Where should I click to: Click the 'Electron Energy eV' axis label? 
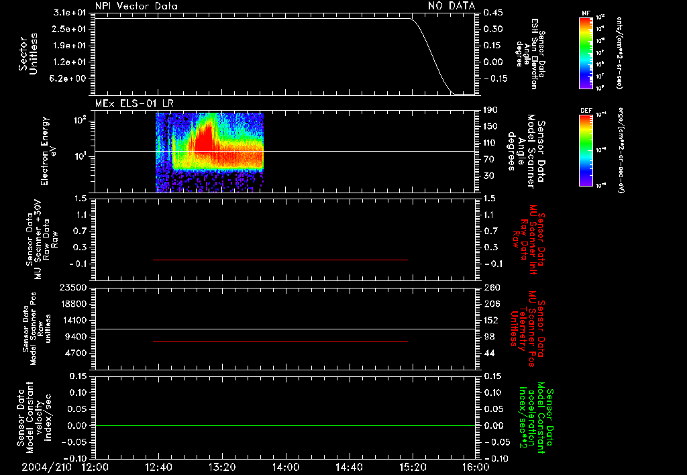point(49,151)
